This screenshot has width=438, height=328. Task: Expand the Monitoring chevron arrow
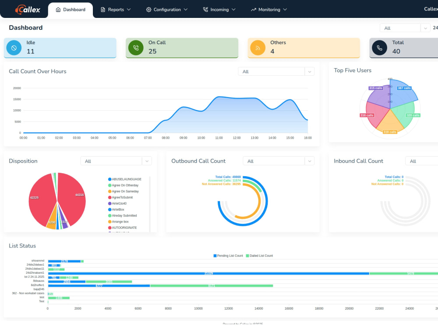click(x=285, y=10)
